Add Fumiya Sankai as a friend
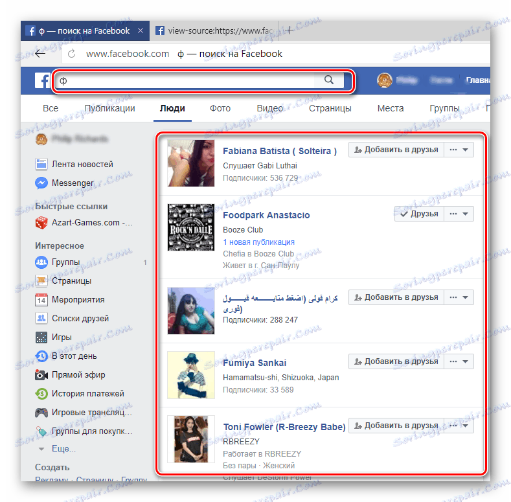This screenshot has width=511, height=502. tap(396, 361)
